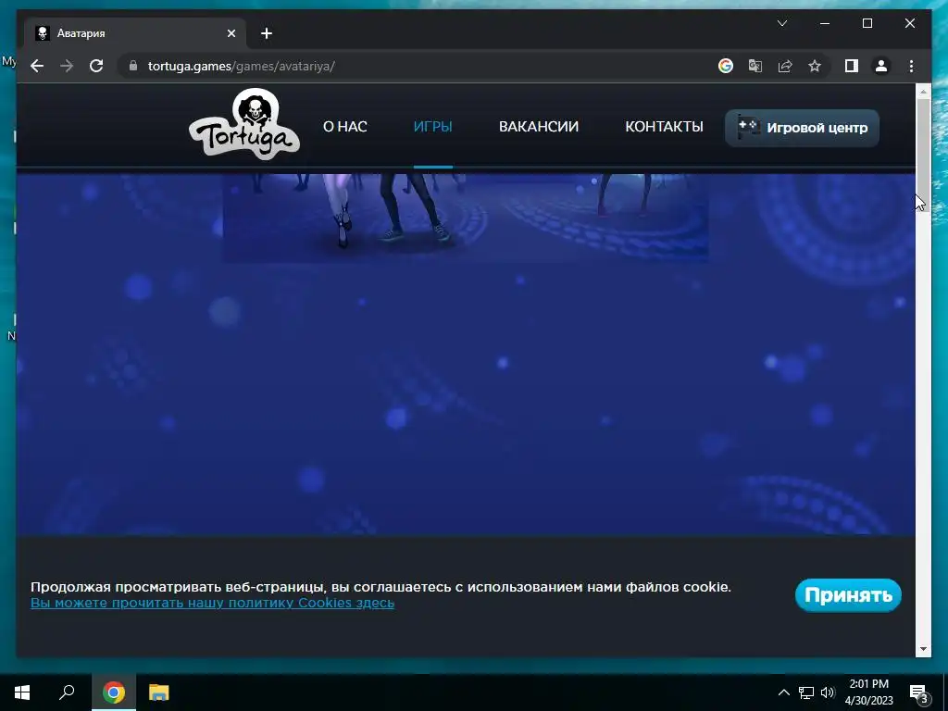Open a new tab with the plus icon
948x711 pixels.
pyautogui.click(x=266, y=33)
